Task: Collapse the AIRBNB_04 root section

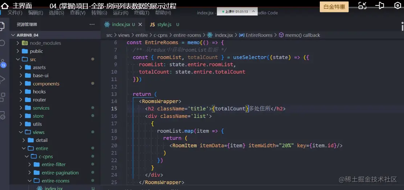Action: pos(13,35)
